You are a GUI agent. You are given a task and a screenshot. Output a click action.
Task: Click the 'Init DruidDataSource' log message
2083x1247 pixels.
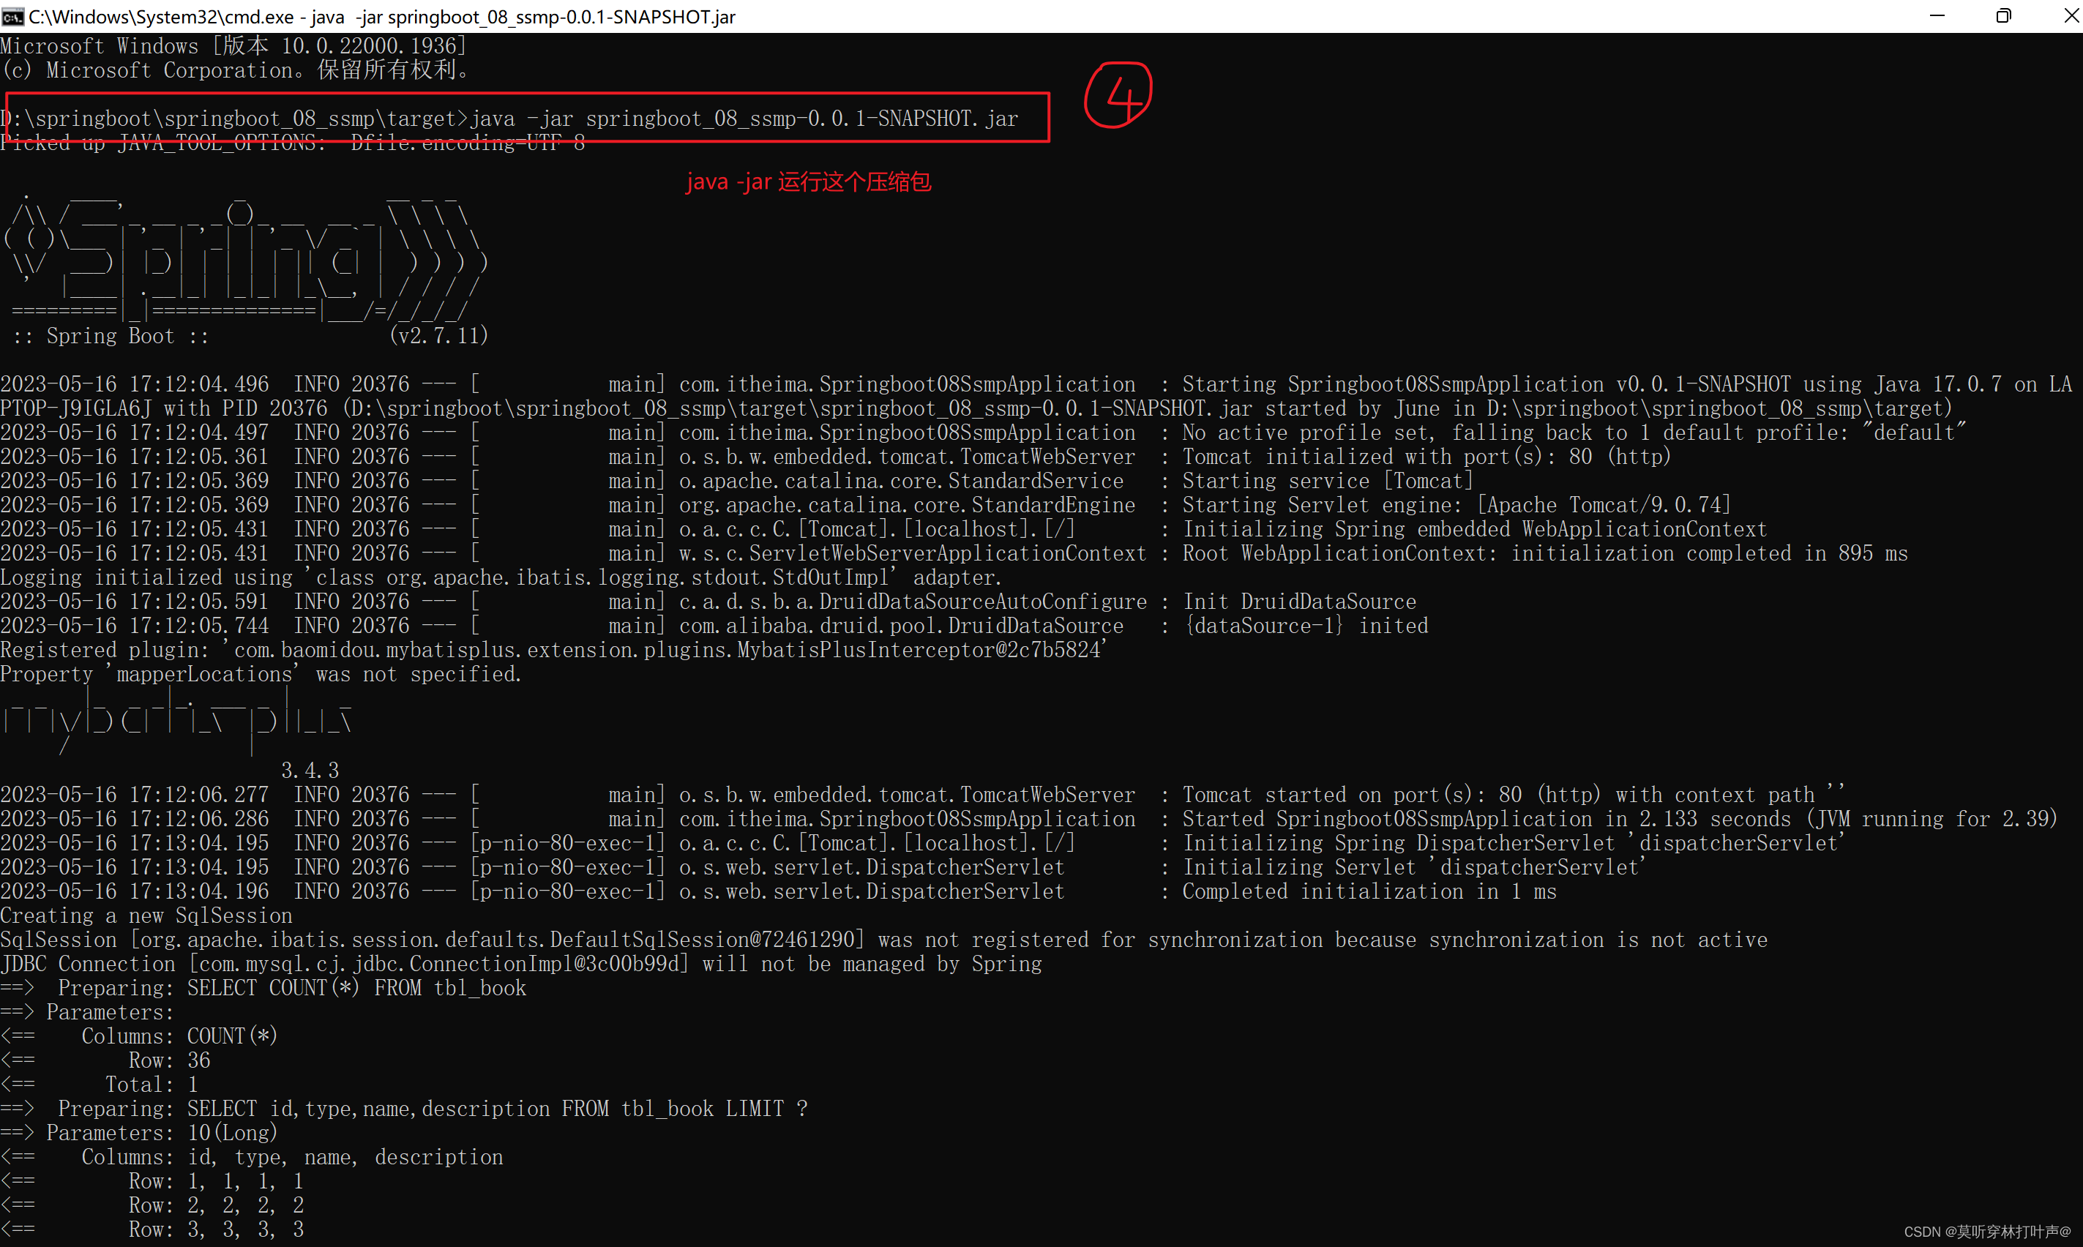1299,602
